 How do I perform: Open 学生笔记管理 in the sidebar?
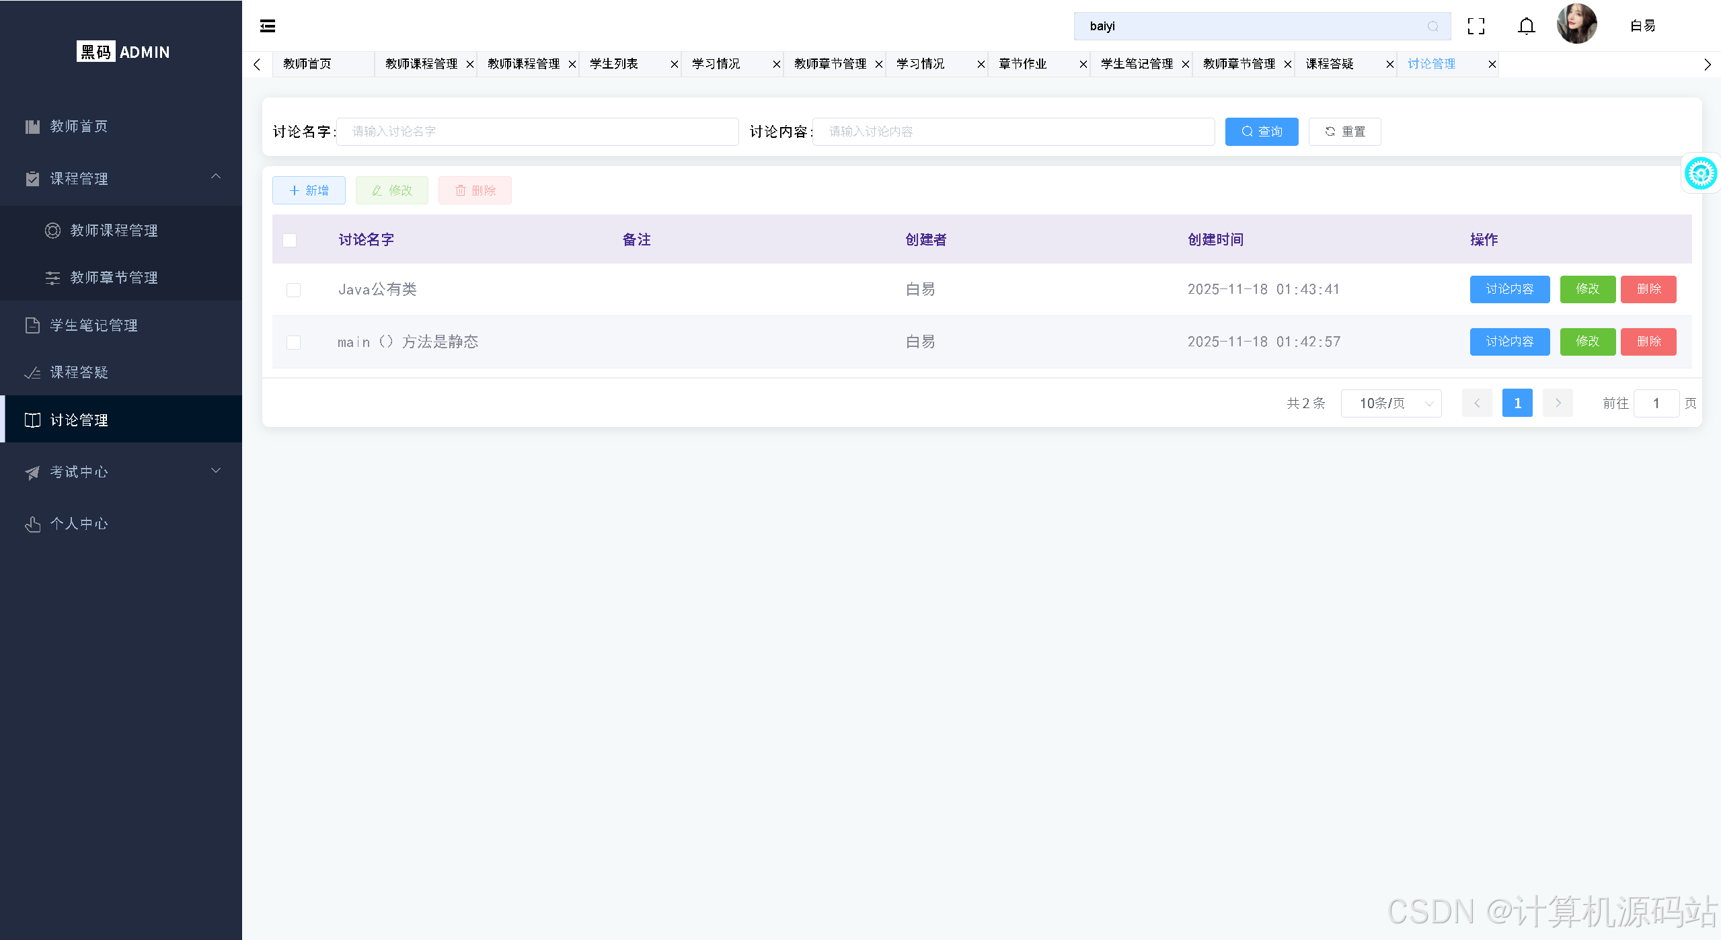[x=94, y=325]
